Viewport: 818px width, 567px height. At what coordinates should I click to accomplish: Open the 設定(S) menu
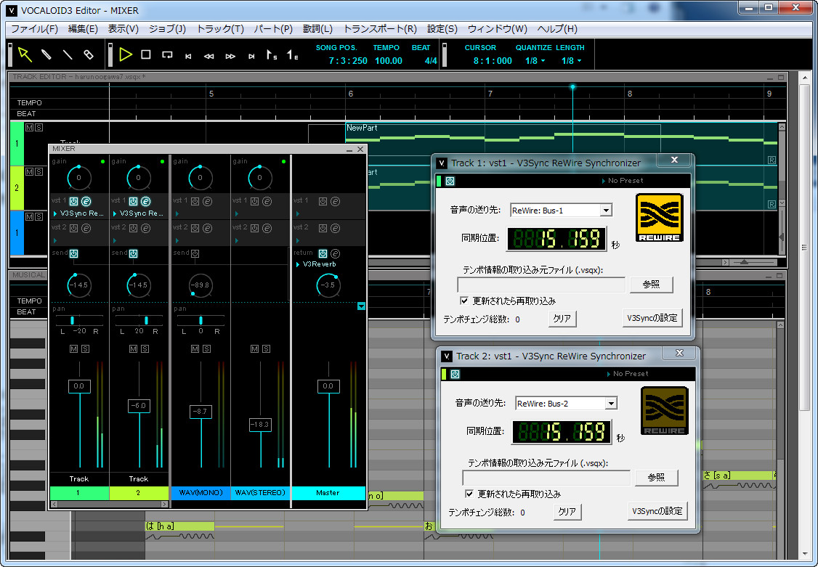pyautogui.click(x=442, y=28)
